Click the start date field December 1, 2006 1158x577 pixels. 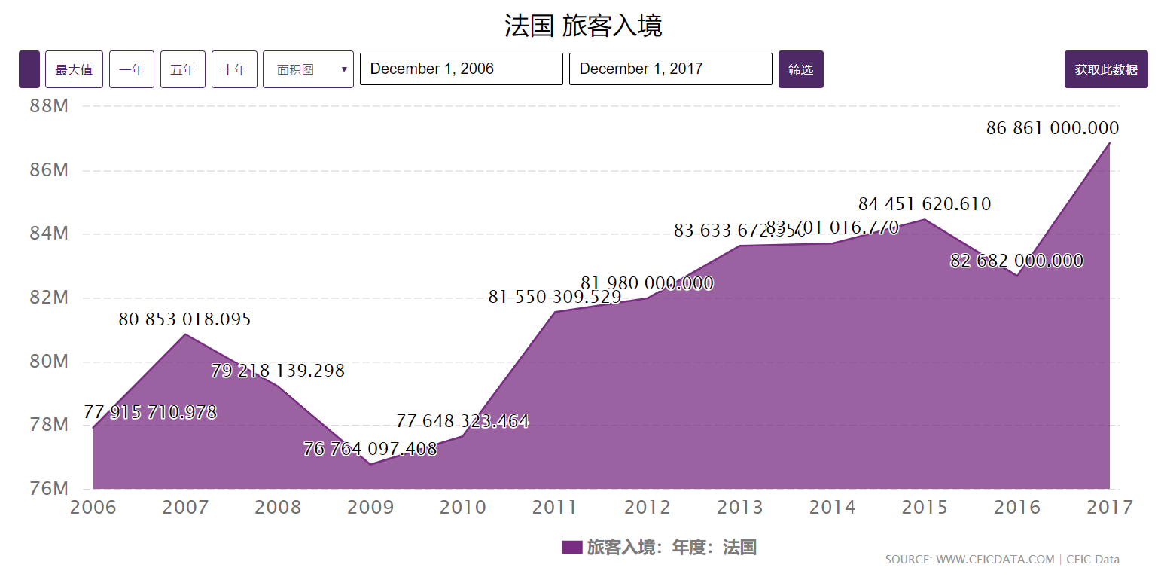pos(461,69)
